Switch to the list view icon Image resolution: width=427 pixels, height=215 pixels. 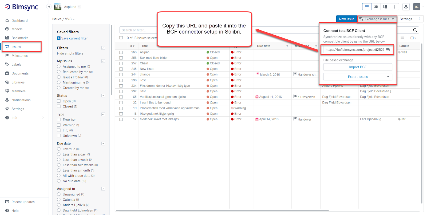[367, 7]
